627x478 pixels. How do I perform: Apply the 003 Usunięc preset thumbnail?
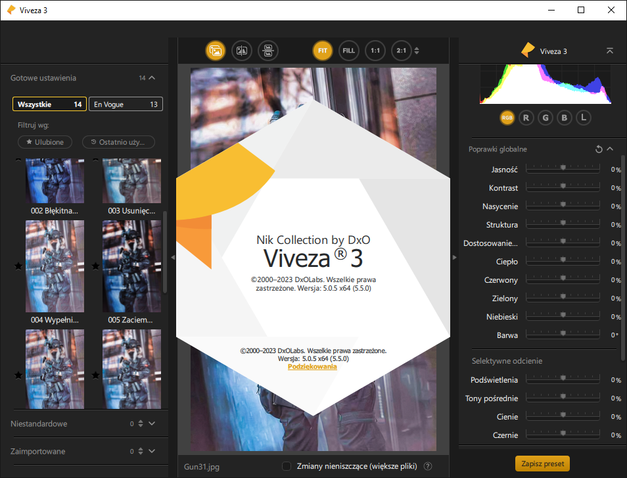click(x=131, y=181)
